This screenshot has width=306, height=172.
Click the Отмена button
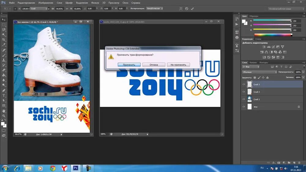coord(154,65)
